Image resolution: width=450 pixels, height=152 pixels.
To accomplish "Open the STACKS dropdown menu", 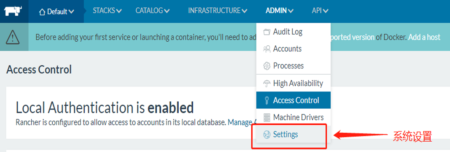I will coord(107,11).
